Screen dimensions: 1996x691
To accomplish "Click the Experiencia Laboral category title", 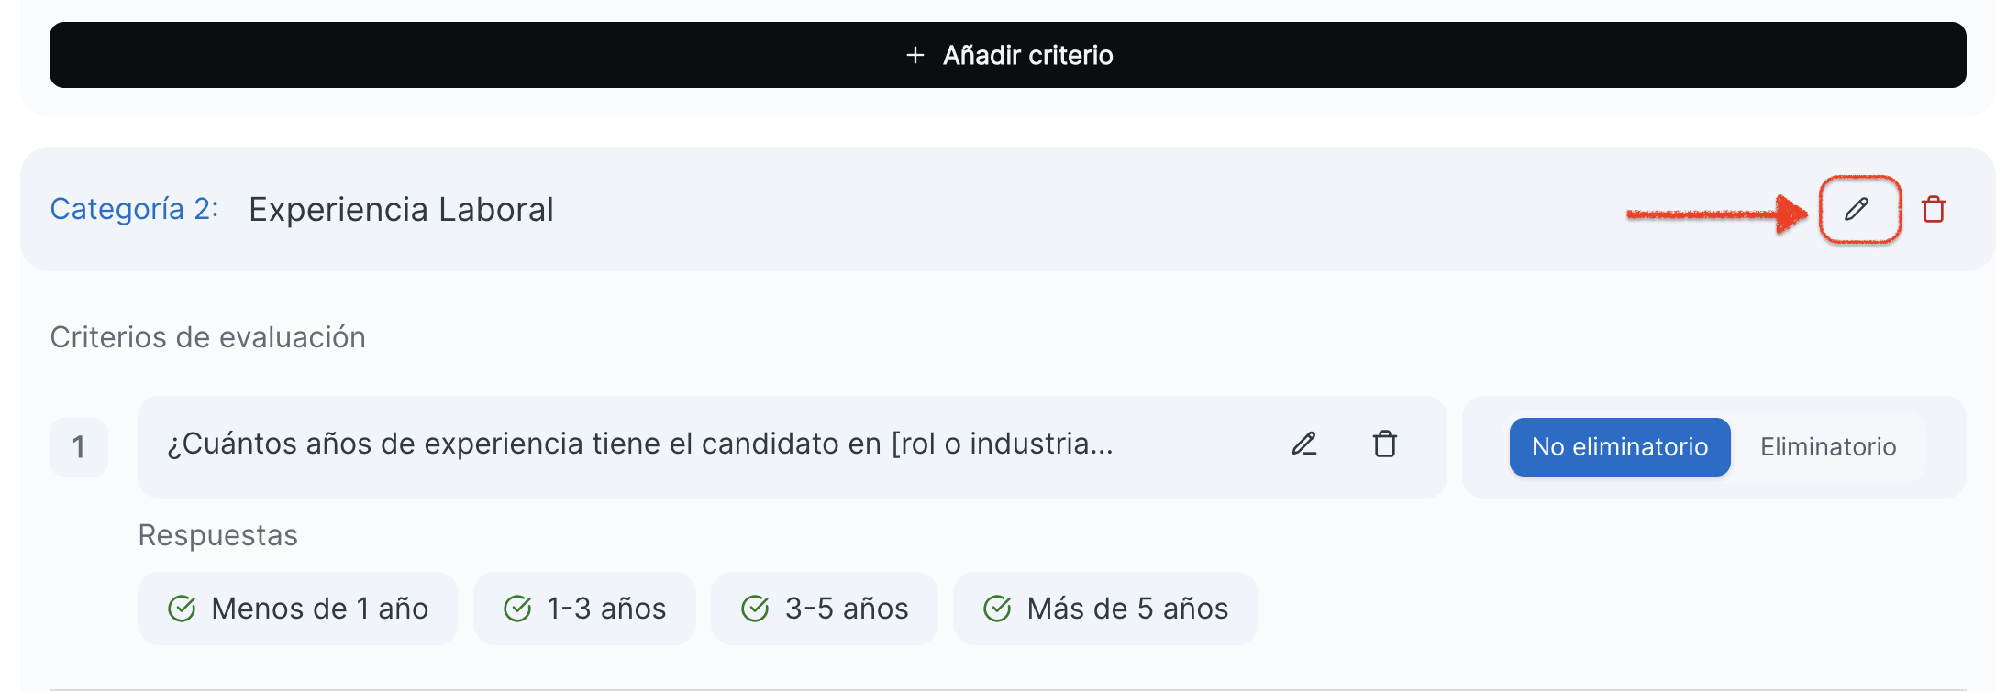I will [401, 210].
